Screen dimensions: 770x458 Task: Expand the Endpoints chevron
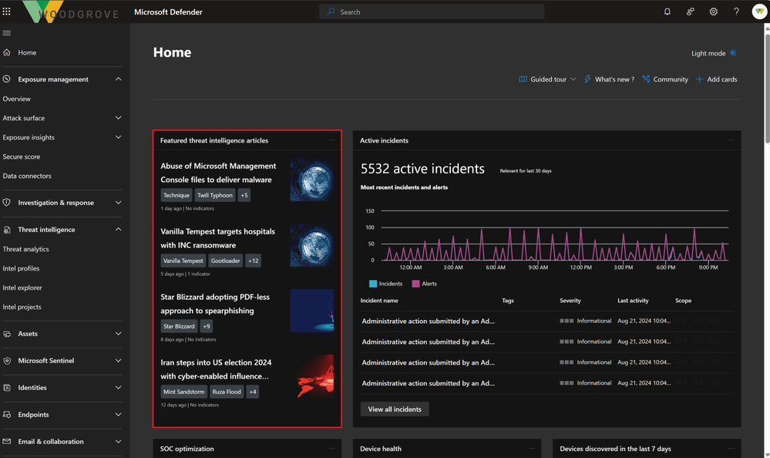click(119, 414)
